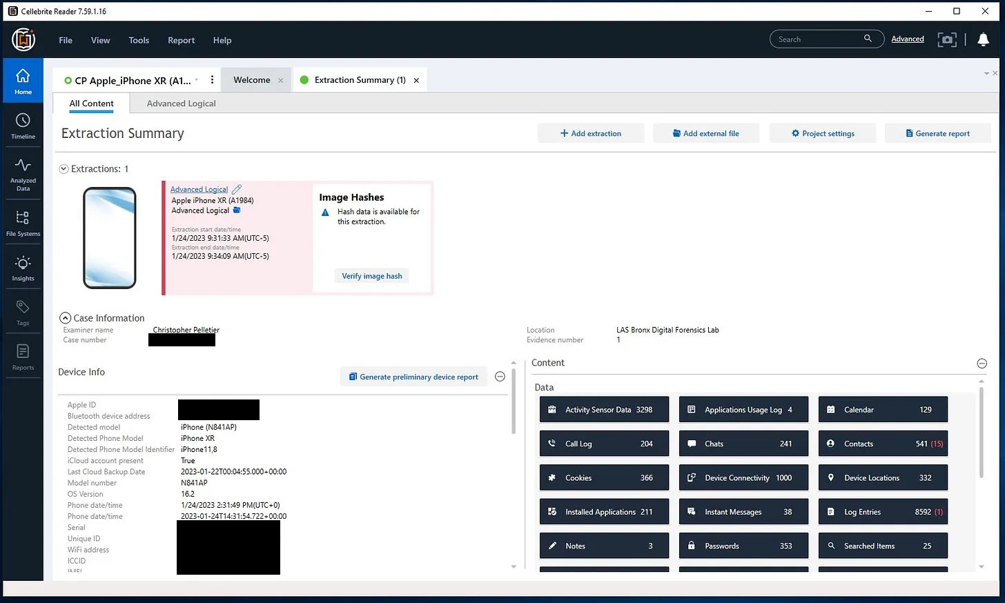Open the Home sidebar section
The width and height of the screenshot is (1005, 603).
pyautogui.click(x=23, y=81)
